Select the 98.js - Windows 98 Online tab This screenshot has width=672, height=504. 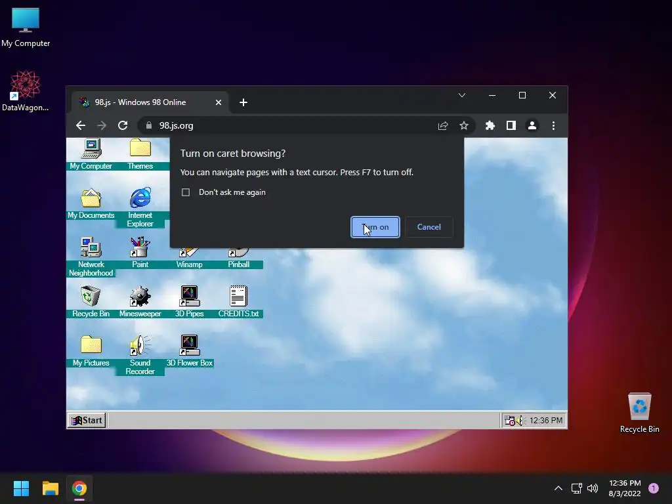150,102
